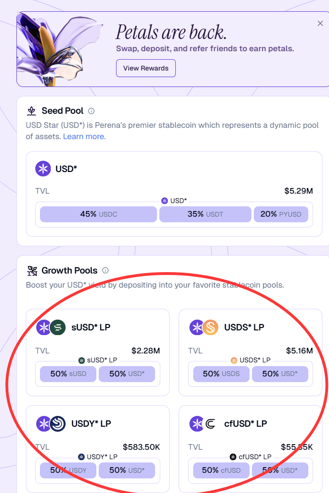Open the USDS* LP pool card

point(251,352)
